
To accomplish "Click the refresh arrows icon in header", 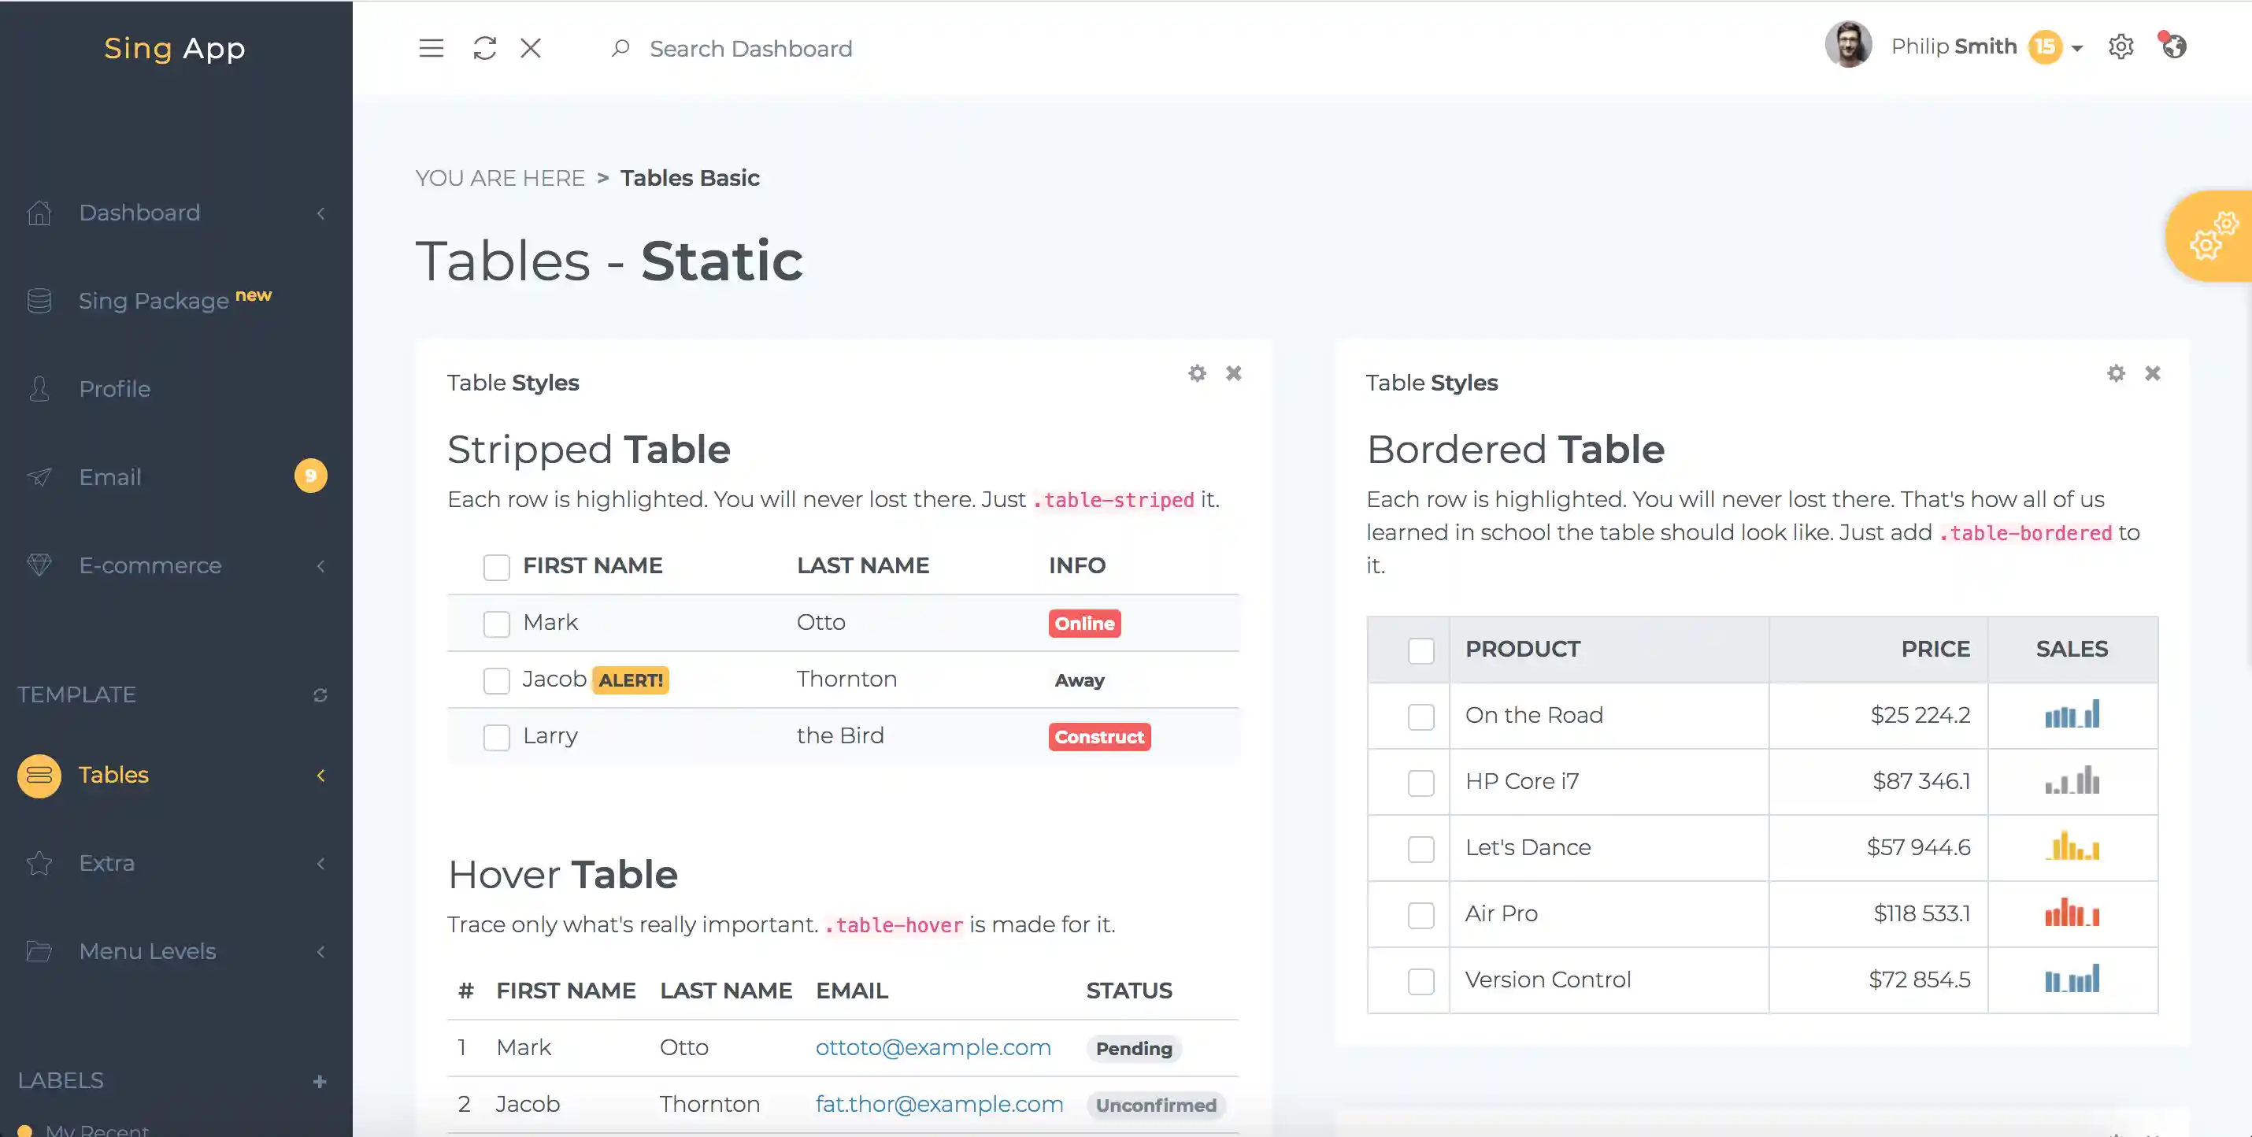I will (x=484, y=48).
